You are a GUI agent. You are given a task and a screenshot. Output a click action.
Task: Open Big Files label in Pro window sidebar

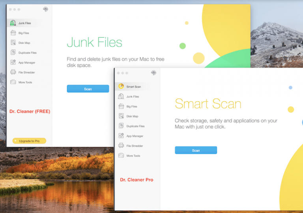click(132, 106)
